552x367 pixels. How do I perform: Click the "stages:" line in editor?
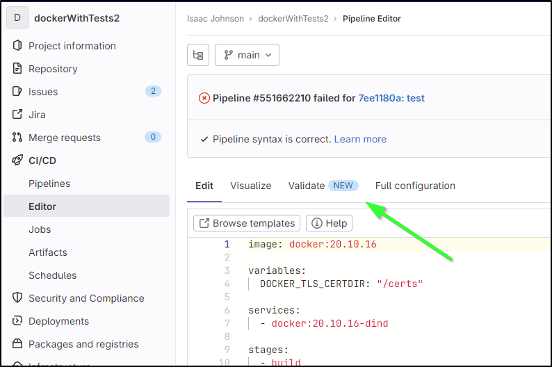coord(268,350)
